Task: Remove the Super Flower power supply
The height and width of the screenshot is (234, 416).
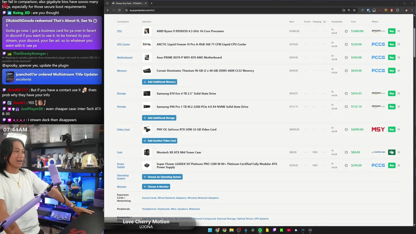Action: pos(399,165)
